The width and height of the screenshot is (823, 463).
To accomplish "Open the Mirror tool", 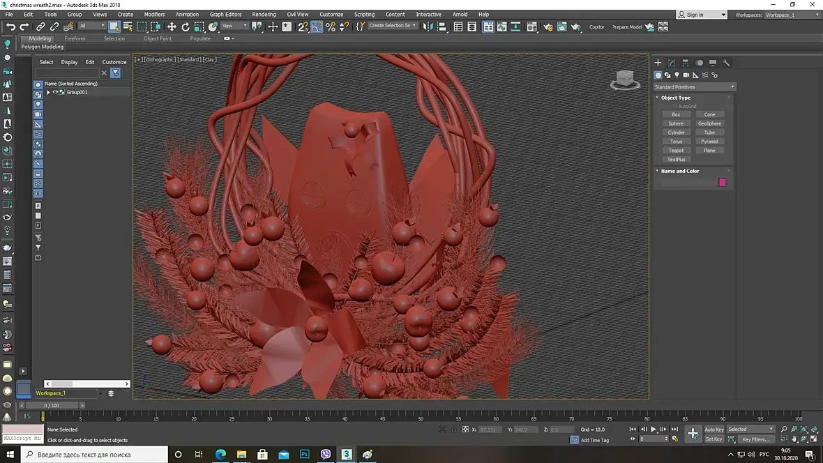I will 428,26.
